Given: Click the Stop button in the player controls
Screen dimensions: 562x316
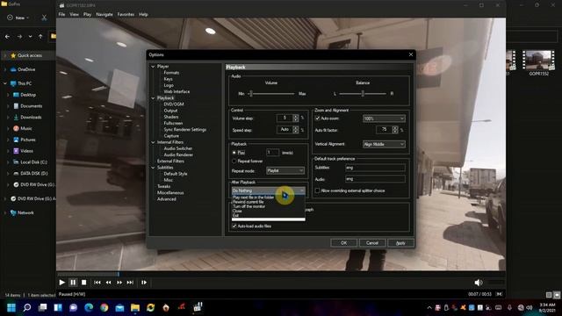Looking at the screenshot, I should (84, 283).
